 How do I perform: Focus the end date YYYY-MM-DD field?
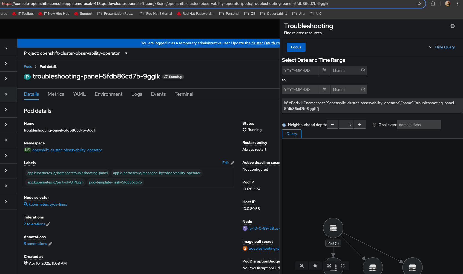pos(300,89)
